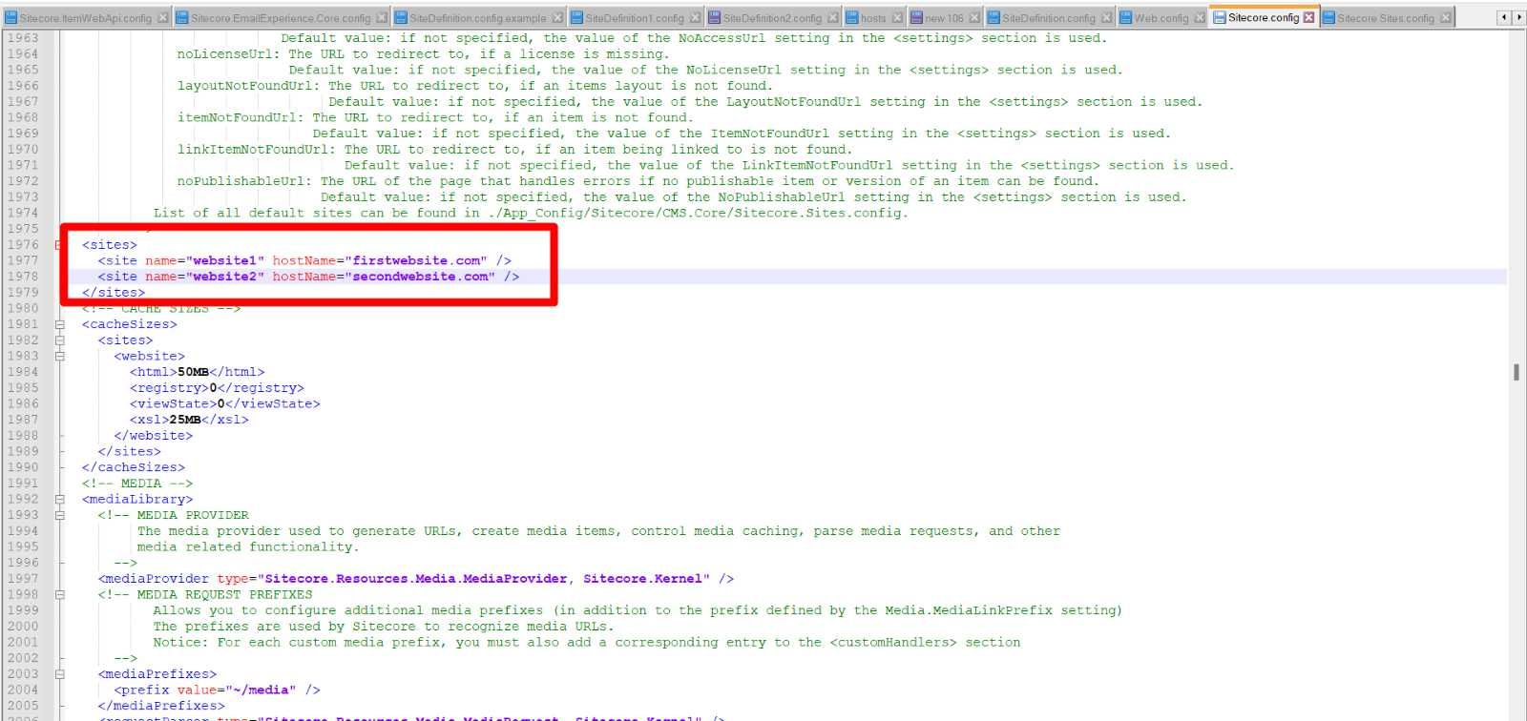Click the 50MB html cache value
Image resolution: width=1527 pixels, height=721 pixels.
point(193,372)
